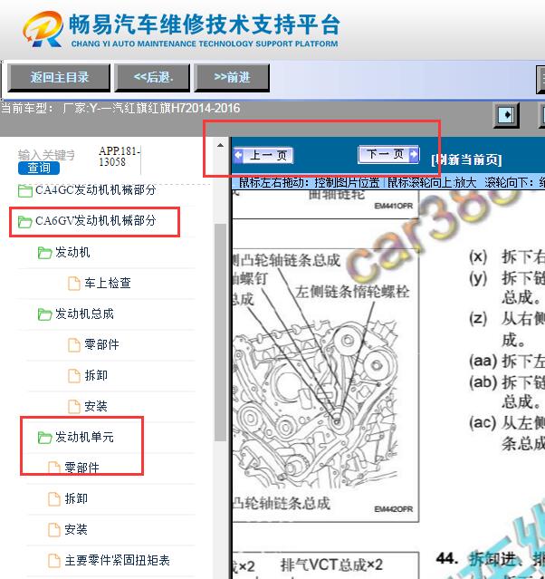The image size is (545, 579).
Task: Go forward with the >>前进 button
Action: click(x=232, y=78)
